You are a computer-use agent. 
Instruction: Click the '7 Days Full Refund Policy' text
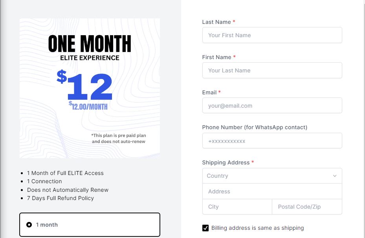[61, 198]
